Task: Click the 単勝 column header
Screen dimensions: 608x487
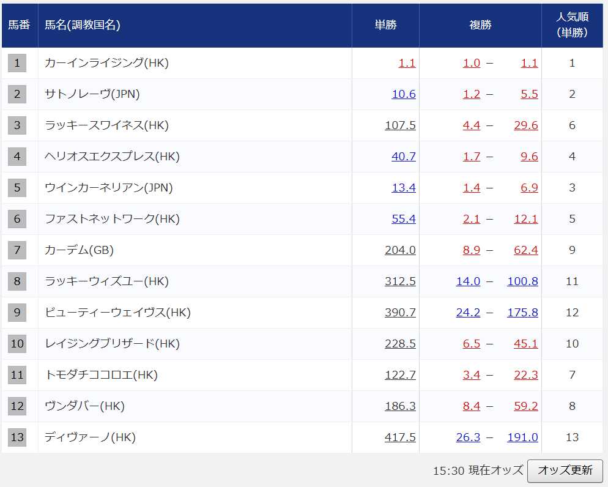Action: pyautogui.click(x=385, y=25)
